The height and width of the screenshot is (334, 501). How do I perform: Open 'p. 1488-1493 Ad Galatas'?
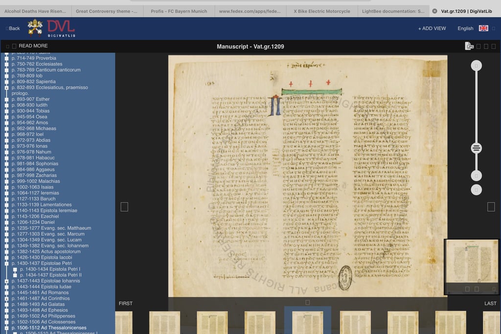click(38, 304)
